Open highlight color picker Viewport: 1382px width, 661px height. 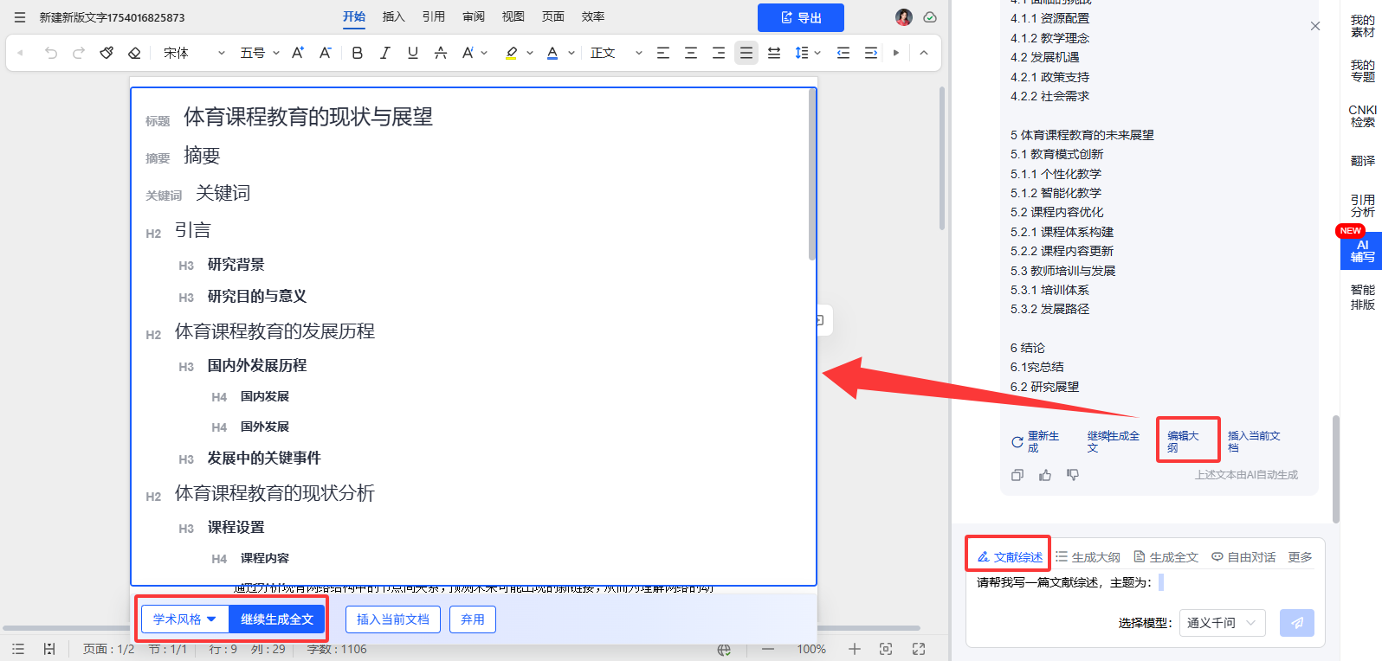530,53
